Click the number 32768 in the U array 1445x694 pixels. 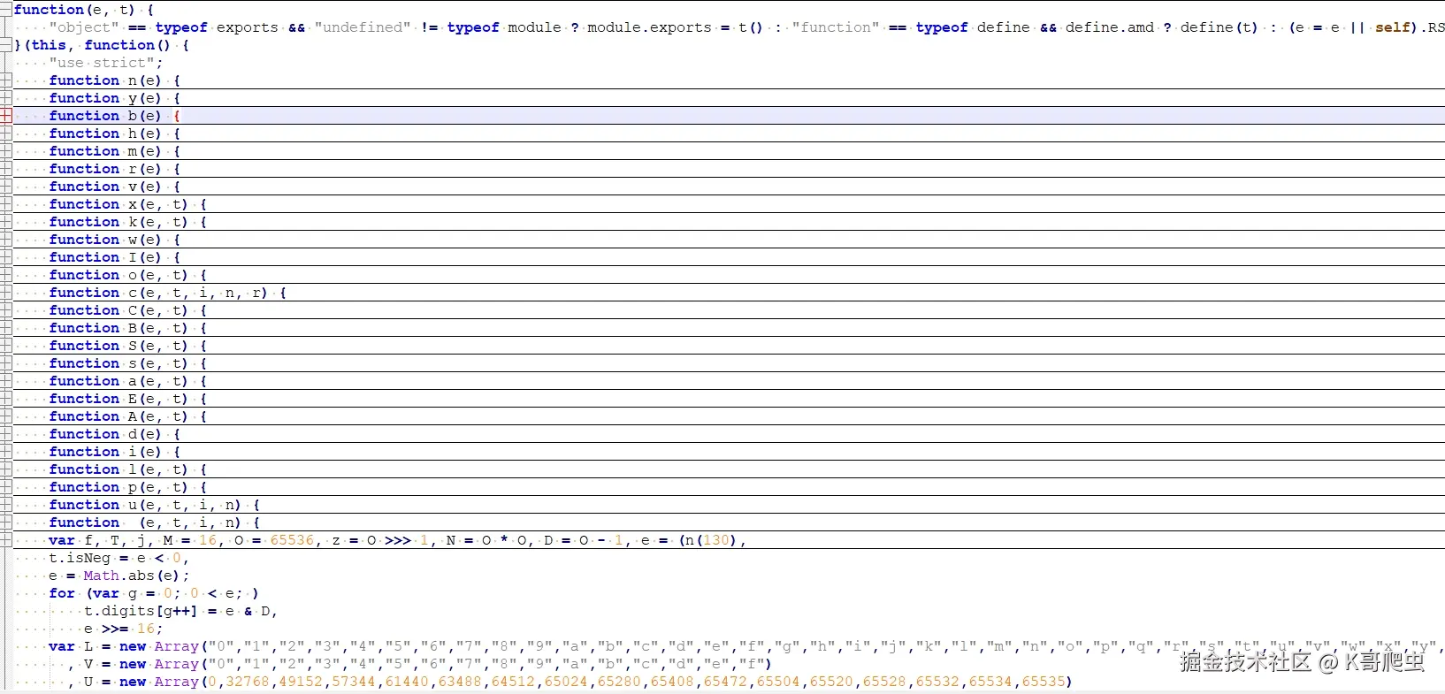[x=248, y=682]
